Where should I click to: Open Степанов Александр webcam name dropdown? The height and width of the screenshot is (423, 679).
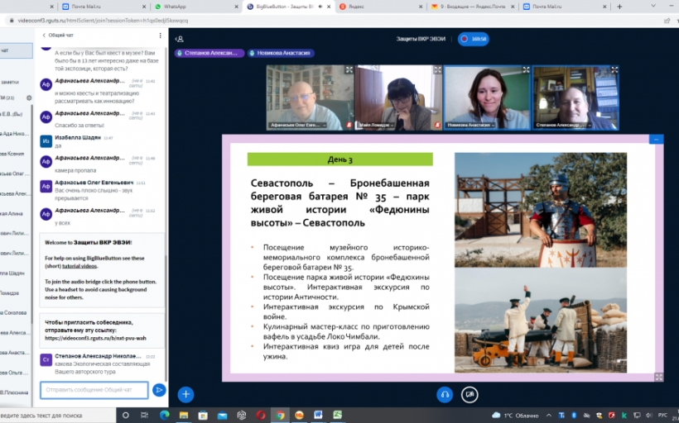point(564,125)
